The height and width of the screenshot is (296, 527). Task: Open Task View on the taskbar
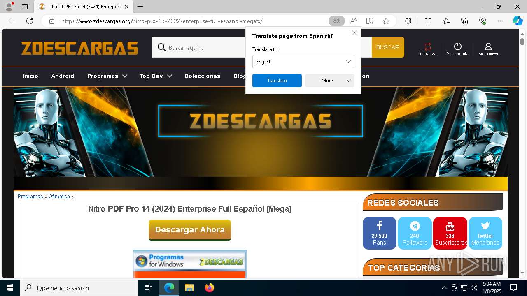point(148,288)
